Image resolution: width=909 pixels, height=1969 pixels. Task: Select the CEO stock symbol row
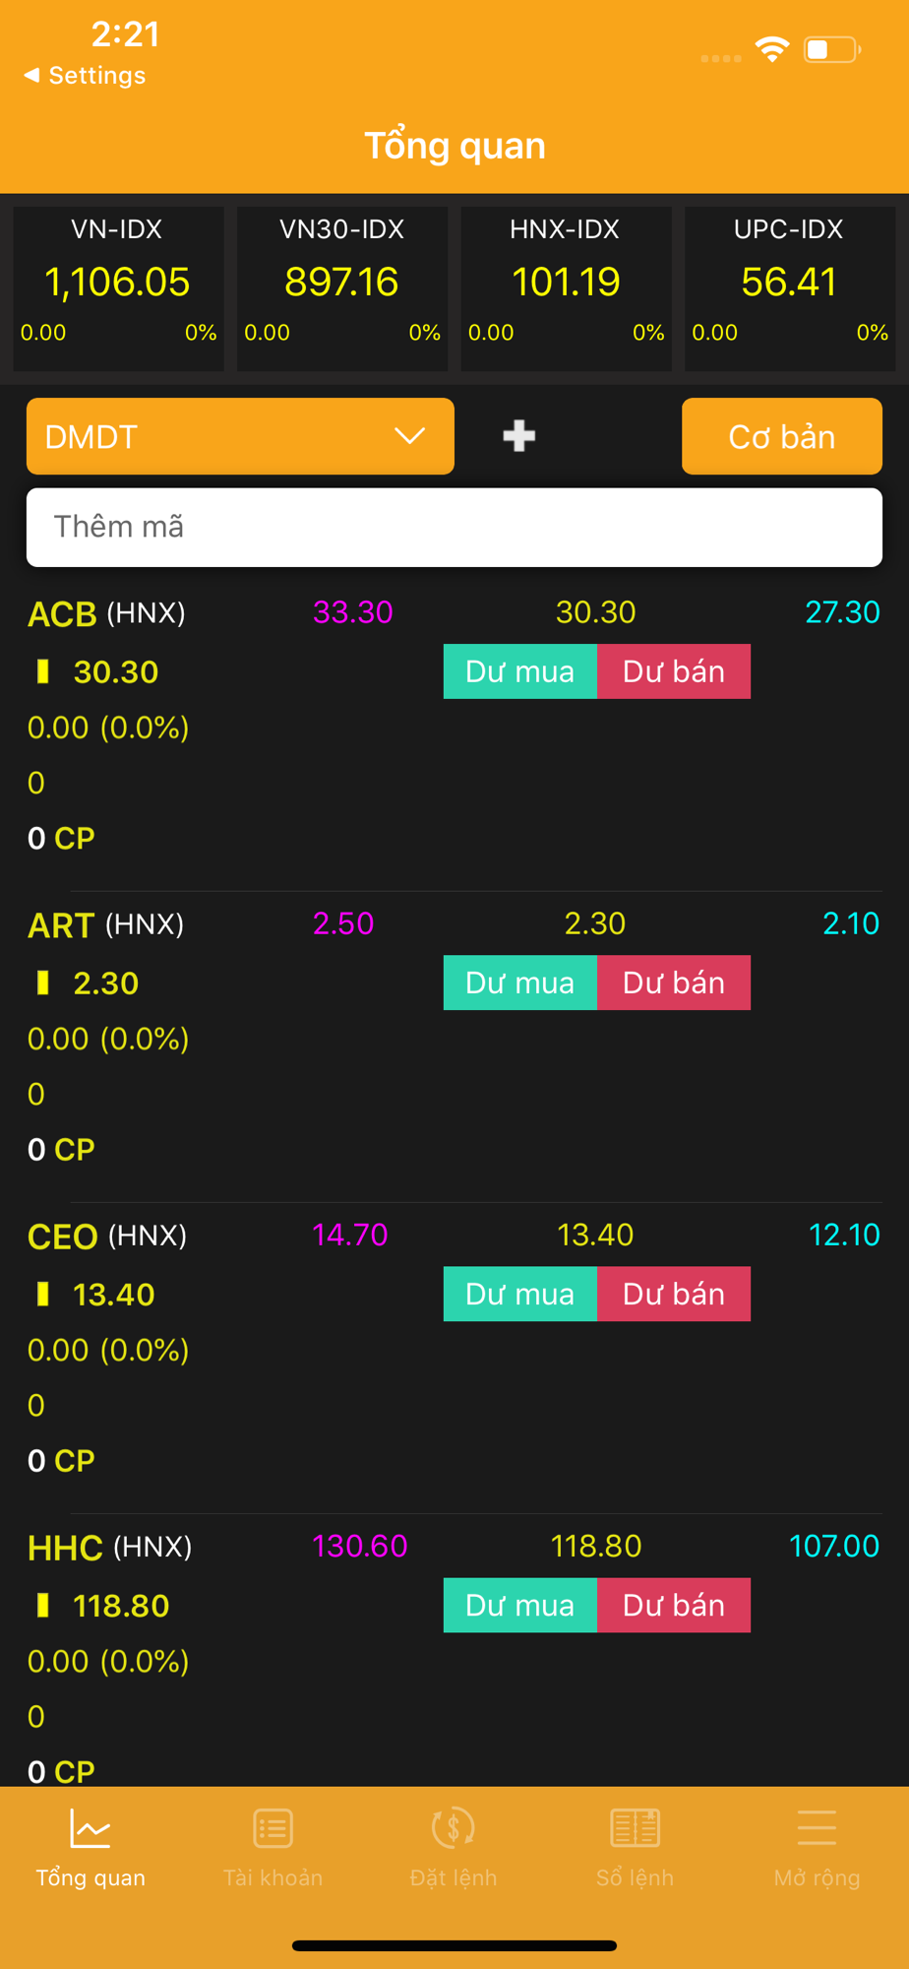[63, 1237]
